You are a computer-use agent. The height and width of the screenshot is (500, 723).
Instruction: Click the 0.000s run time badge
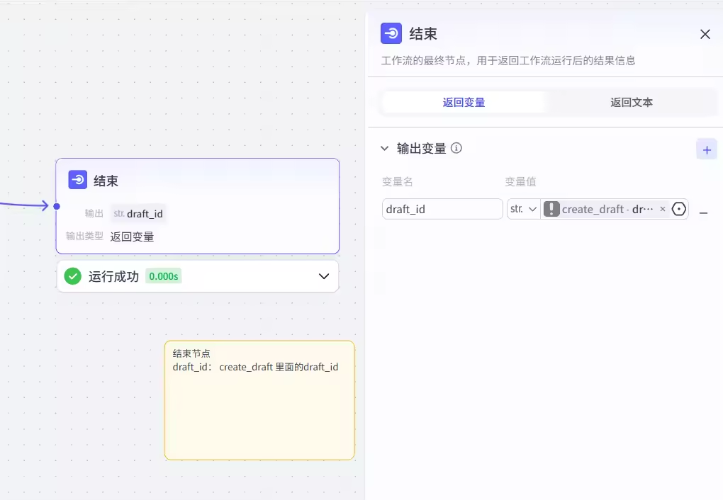[x=163, y=276]
